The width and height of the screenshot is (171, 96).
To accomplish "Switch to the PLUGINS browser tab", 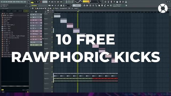I will [x=14, y=11].
